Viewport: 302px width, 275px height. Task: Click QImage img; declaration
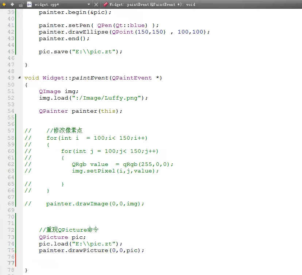pos(59,91)
